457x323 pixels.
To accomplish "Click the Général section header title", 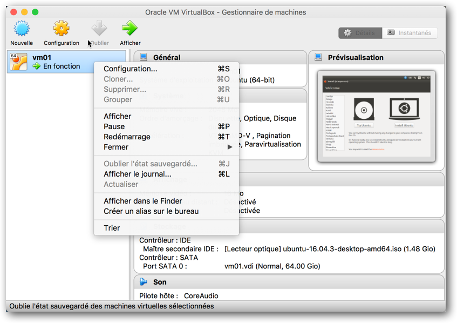I will pyautogui.click(x=167, y=57).
